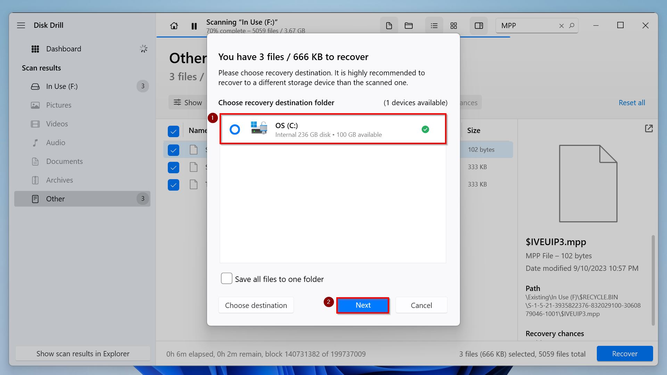Click the file view list icon
Image resolution: width=667 pixels, height=375 pixels.
pos(433,25)
